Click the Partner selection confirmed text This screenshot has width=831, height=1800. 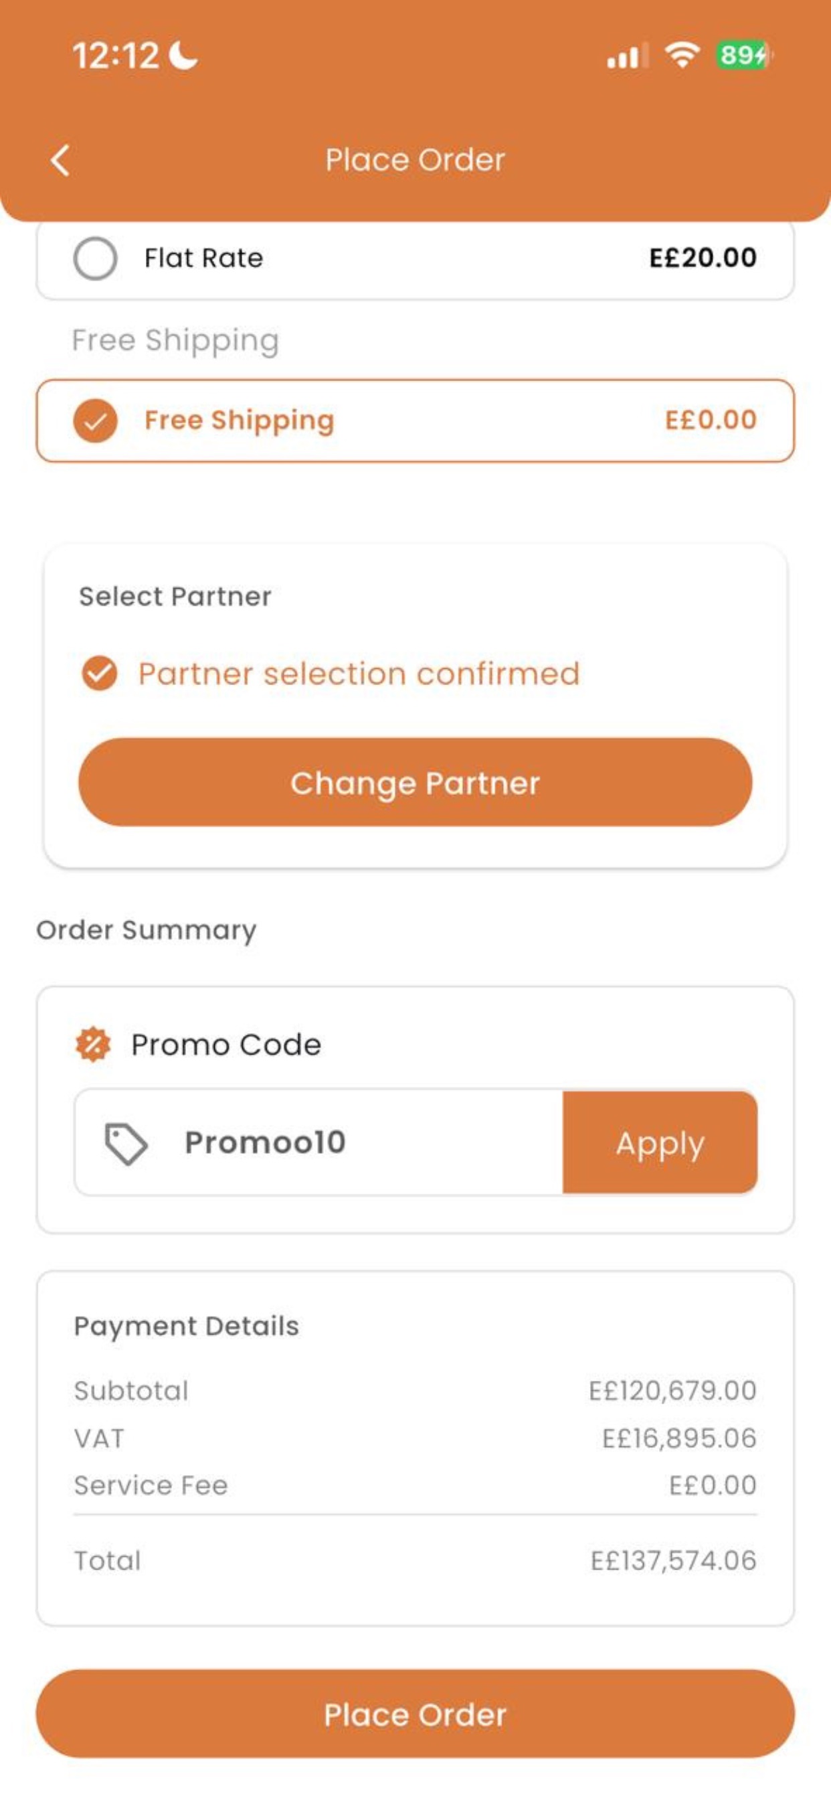[x=359, y=674]
